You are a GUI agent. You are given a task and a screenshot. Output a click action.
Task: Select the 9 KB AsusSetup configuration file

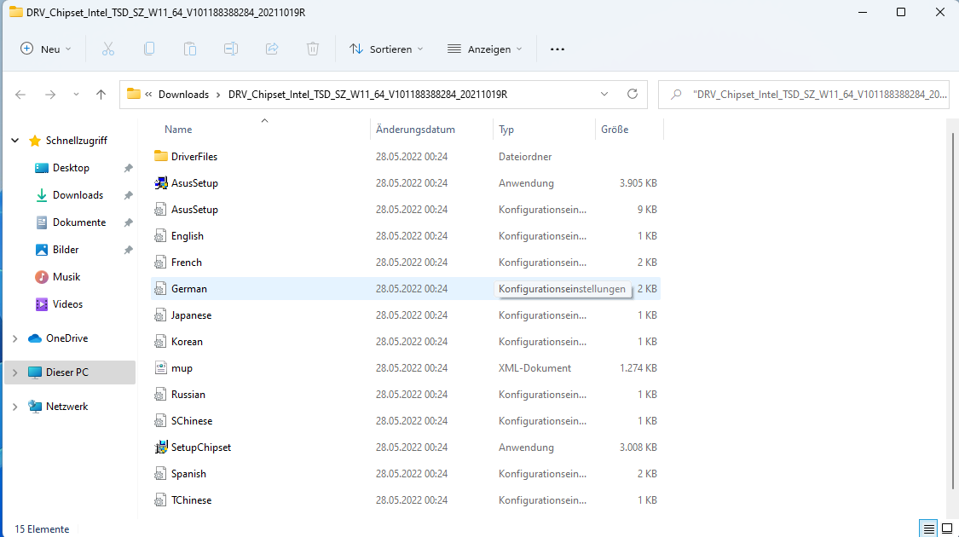coord(406,209)
